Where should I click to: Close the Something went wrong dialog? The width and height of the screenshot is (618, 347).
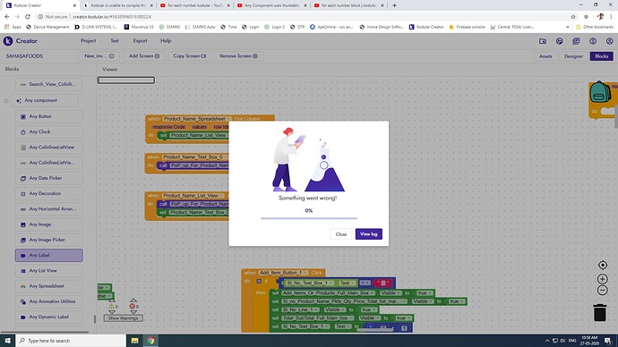341,234
